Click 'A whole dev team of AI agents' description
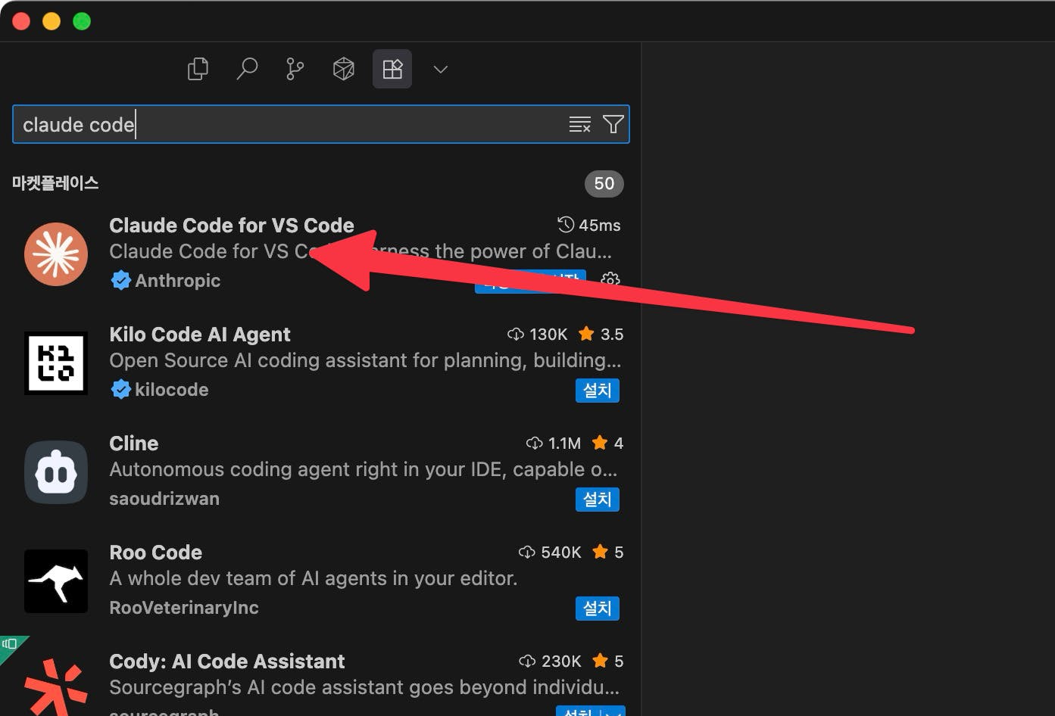Image resolution: width=1055 pixels, height=716 pixels. pos(314,578)
